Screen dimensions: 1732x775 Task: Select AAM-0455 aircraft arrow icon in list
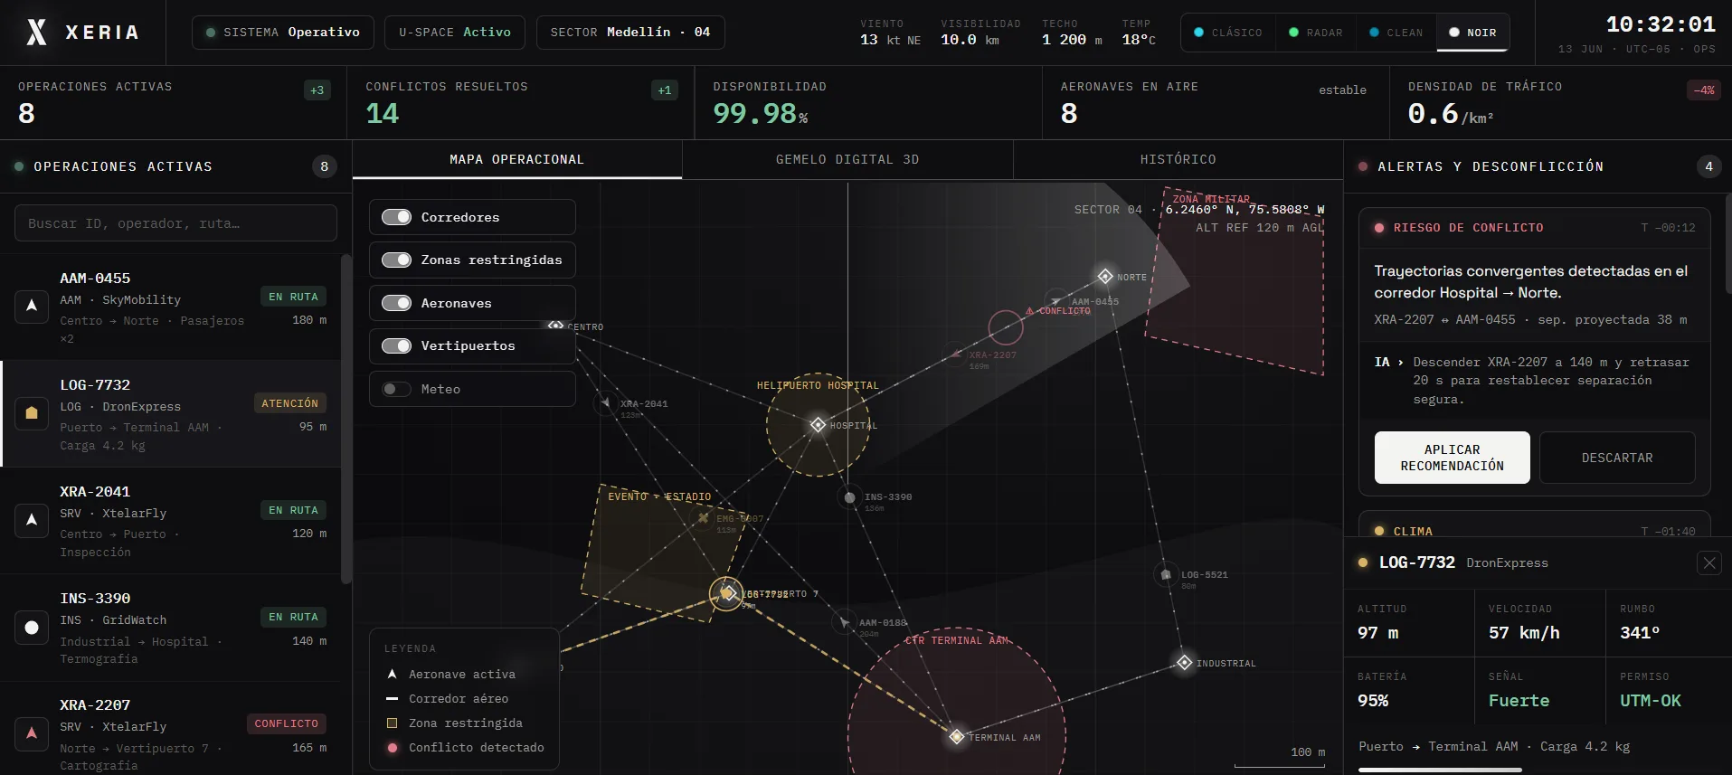[32, 307]
